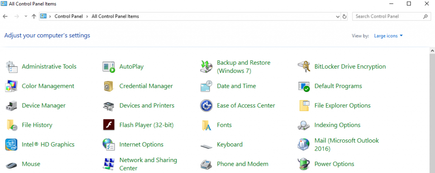Screen dimensions: 435x173
Task: Open the View by Large icons dropdown
Action: click(388, 36)
